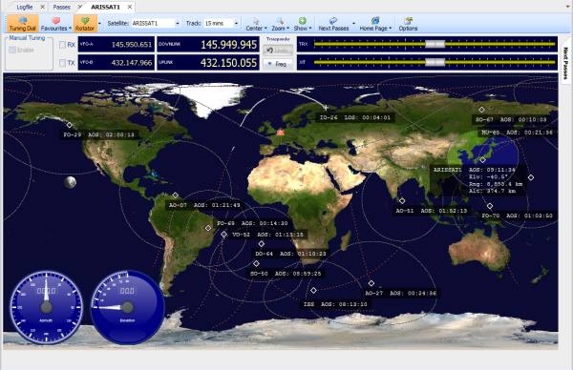Click the 'AO-07 AOS: 01:21:49' label

pyautogui.click(x=204, y=205)
